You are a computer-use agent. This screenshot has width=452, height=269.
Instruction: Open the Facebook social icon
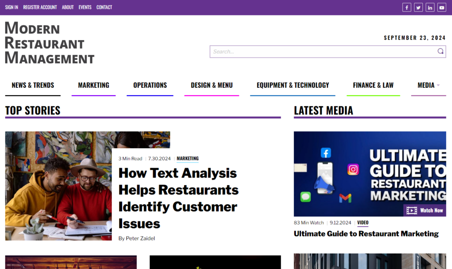coord(407,7)
